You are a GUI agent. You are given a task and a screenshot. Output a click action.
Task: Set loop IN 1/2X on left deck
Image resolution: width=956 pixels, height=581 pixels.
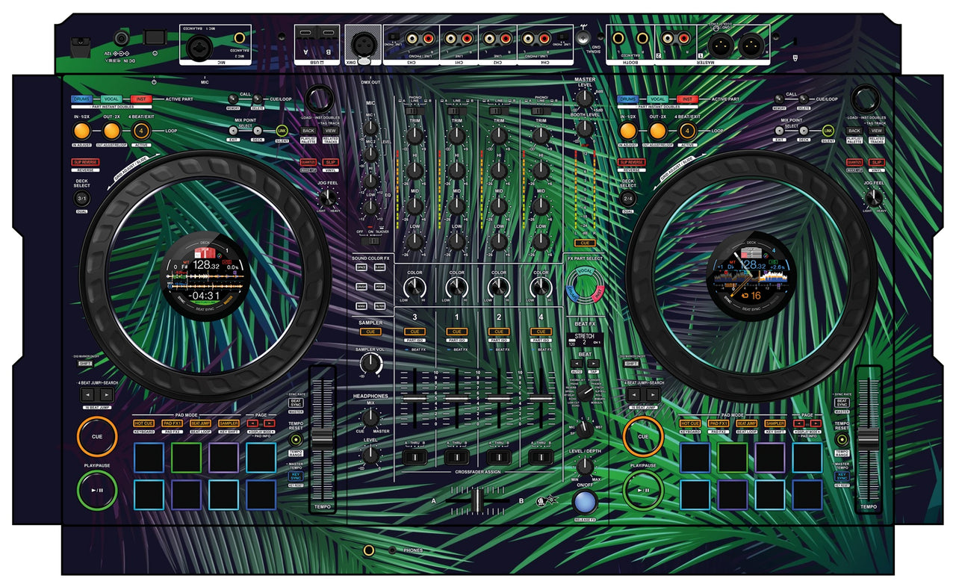point(82,131)
